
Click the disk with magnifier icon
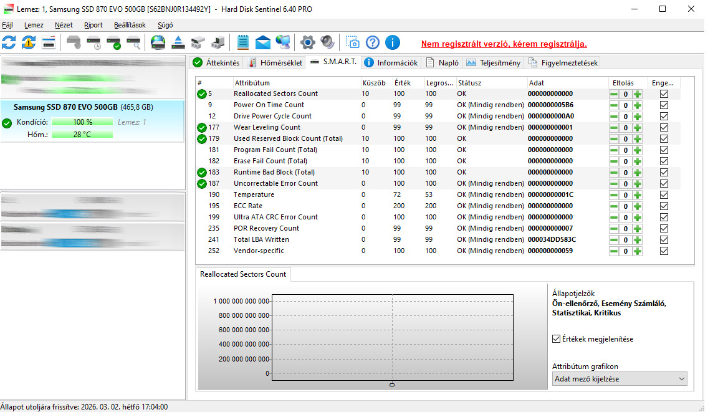pos(133,42)
